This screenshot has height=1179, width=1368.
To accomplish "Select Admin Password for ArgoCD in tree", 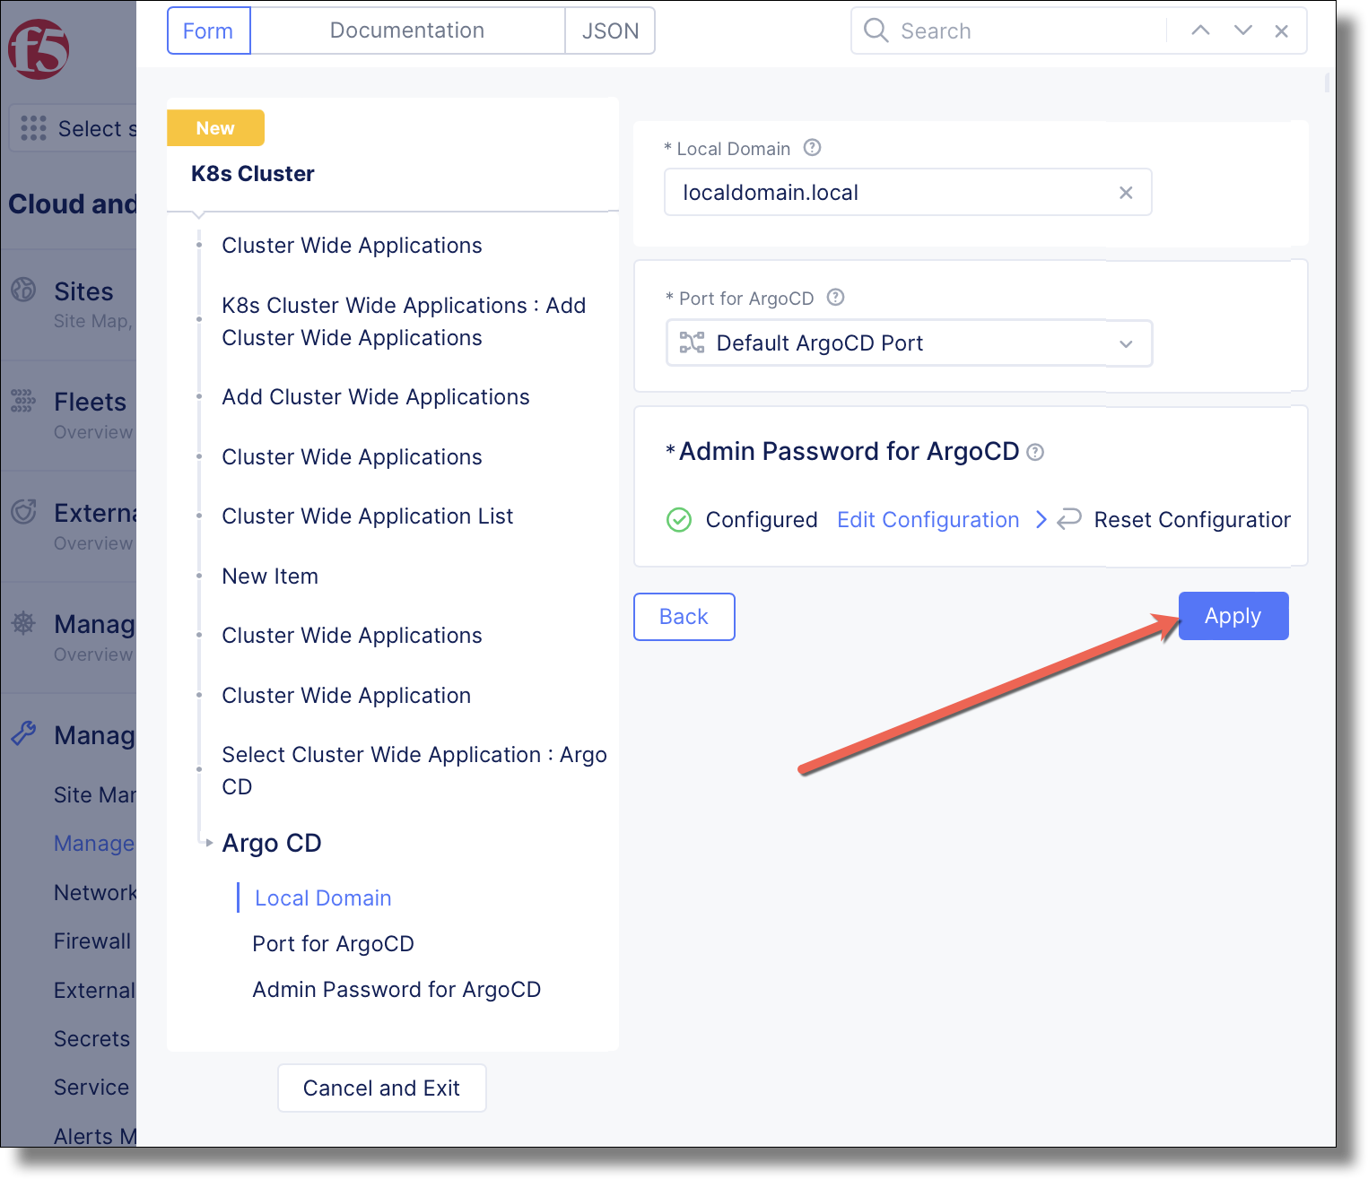I will (x=396, y=990).
